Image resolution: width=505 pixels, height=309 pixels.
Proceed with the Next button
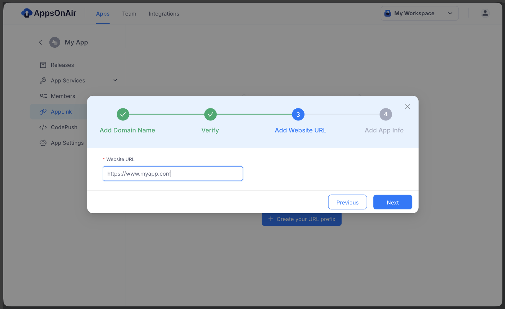[393, 202]
